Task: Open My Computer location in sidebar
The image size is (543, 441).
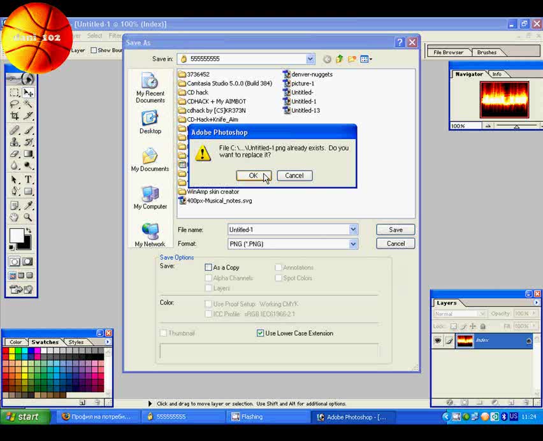Action: (x=150, y=198)
